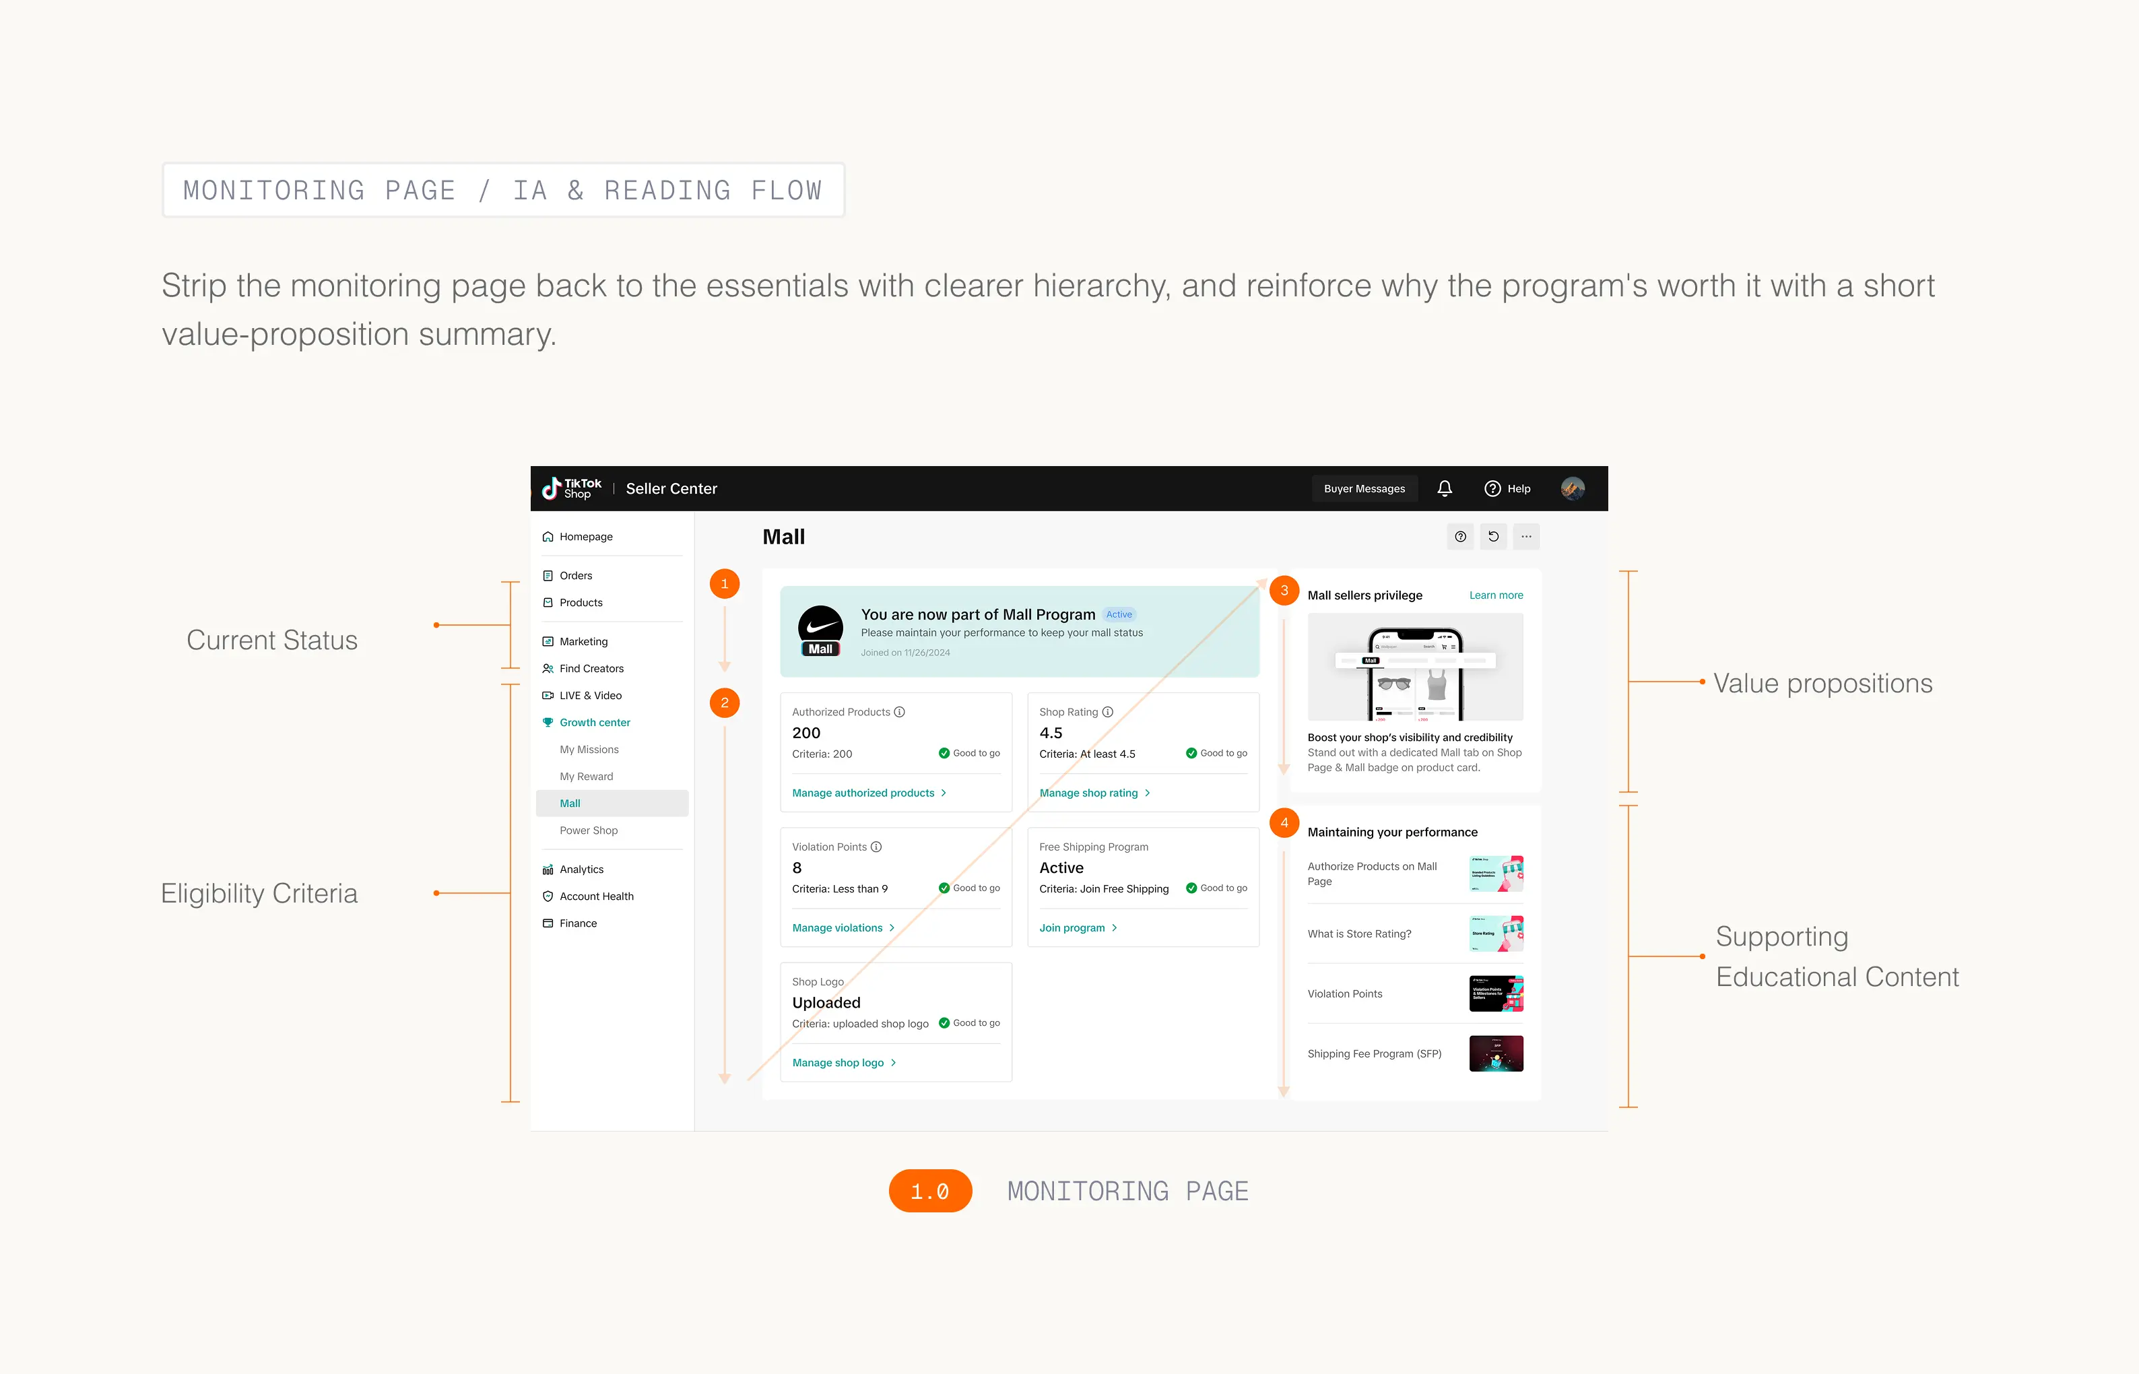Open Authorize Products on Mall Page thumbnail
Screen dimensions: 2139x1374
1496,874
